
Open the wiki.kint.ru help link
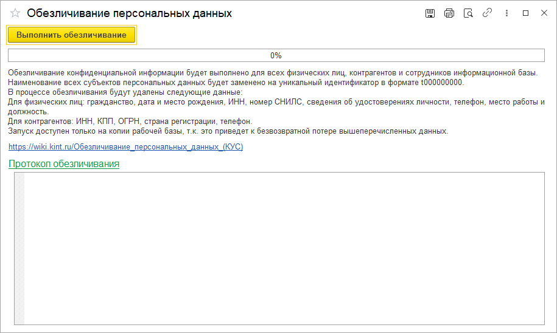(x=126, y=147)
